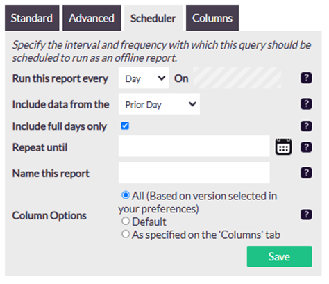This screenshot has height=284, width=329.
Task: Open help for Name this report
Action: 306,173
